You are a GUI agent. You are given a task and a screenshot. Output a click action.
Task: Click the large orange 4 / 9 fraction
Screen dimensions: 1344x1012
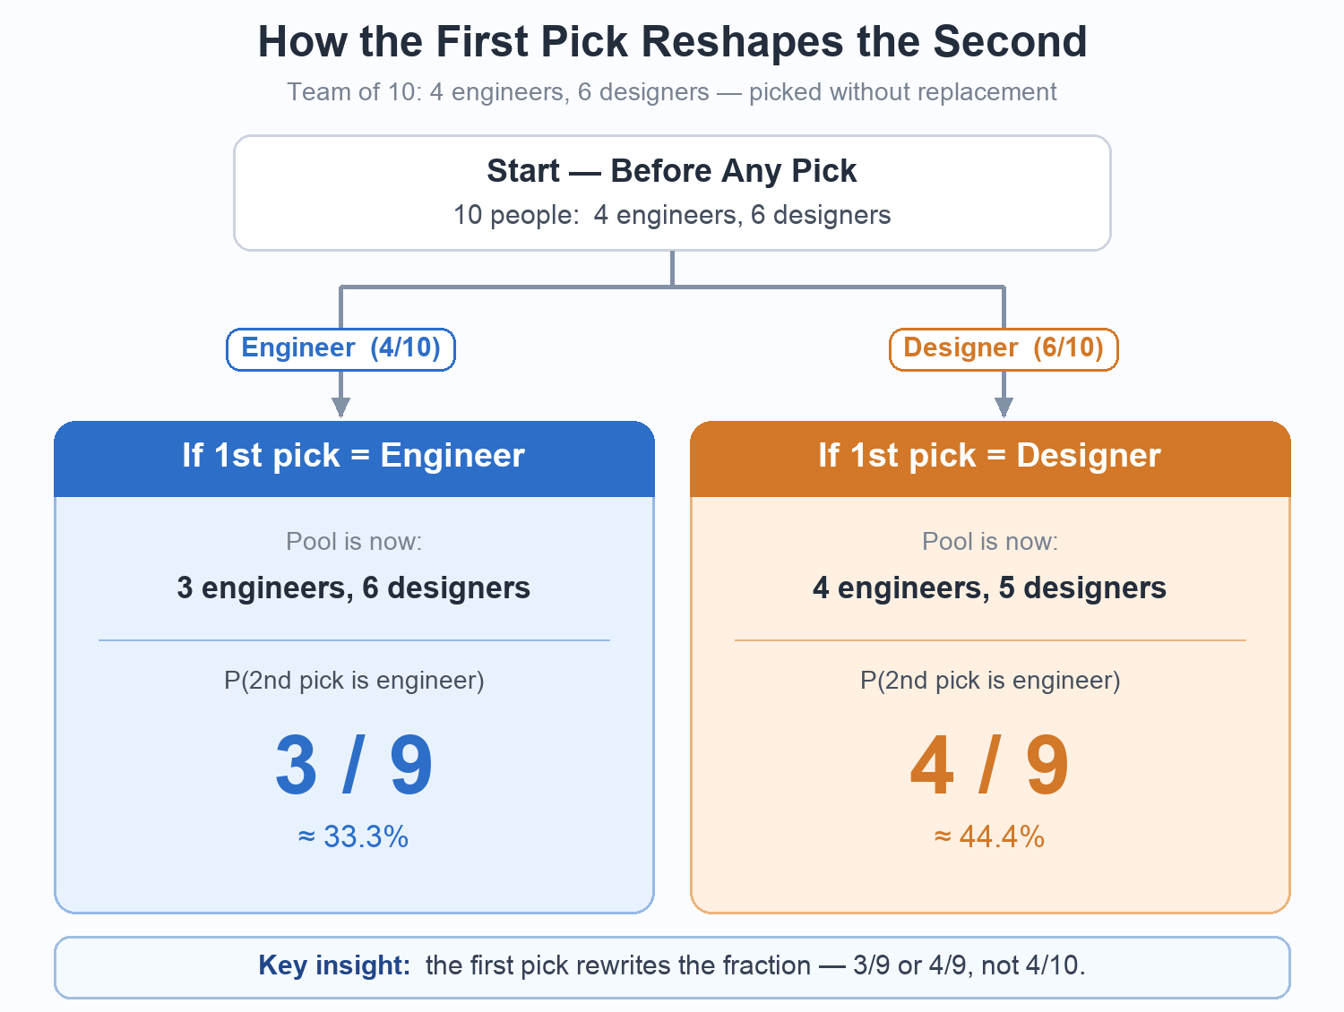pyautogui.click(x=990, y=765)
